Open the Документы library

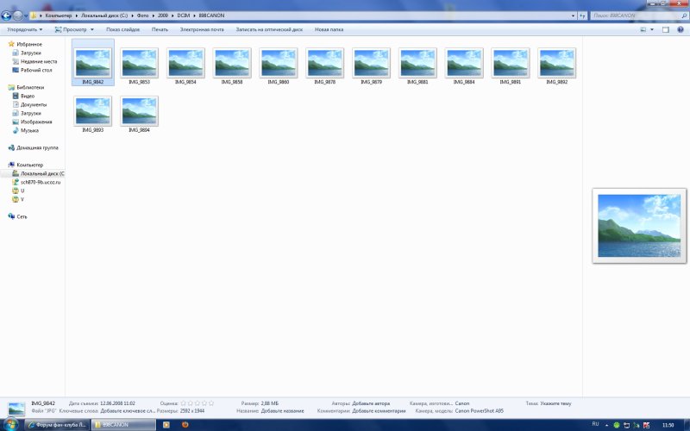click(x=34, y=104)
